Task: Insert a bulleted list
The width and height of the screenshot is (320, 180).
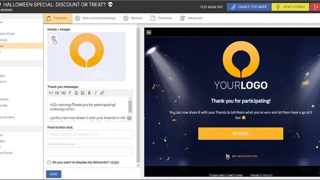Action: (x=76, y=93)
